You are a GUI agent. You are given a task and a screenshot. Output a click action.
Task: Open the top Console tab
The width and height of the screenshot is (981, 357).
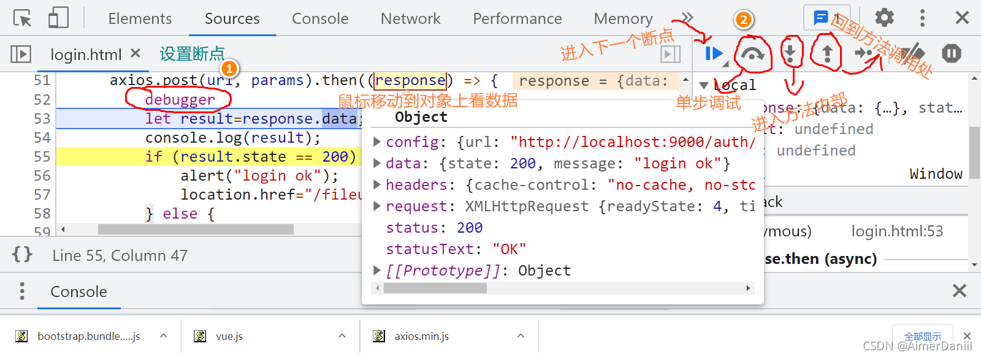(x=320, y=19)
